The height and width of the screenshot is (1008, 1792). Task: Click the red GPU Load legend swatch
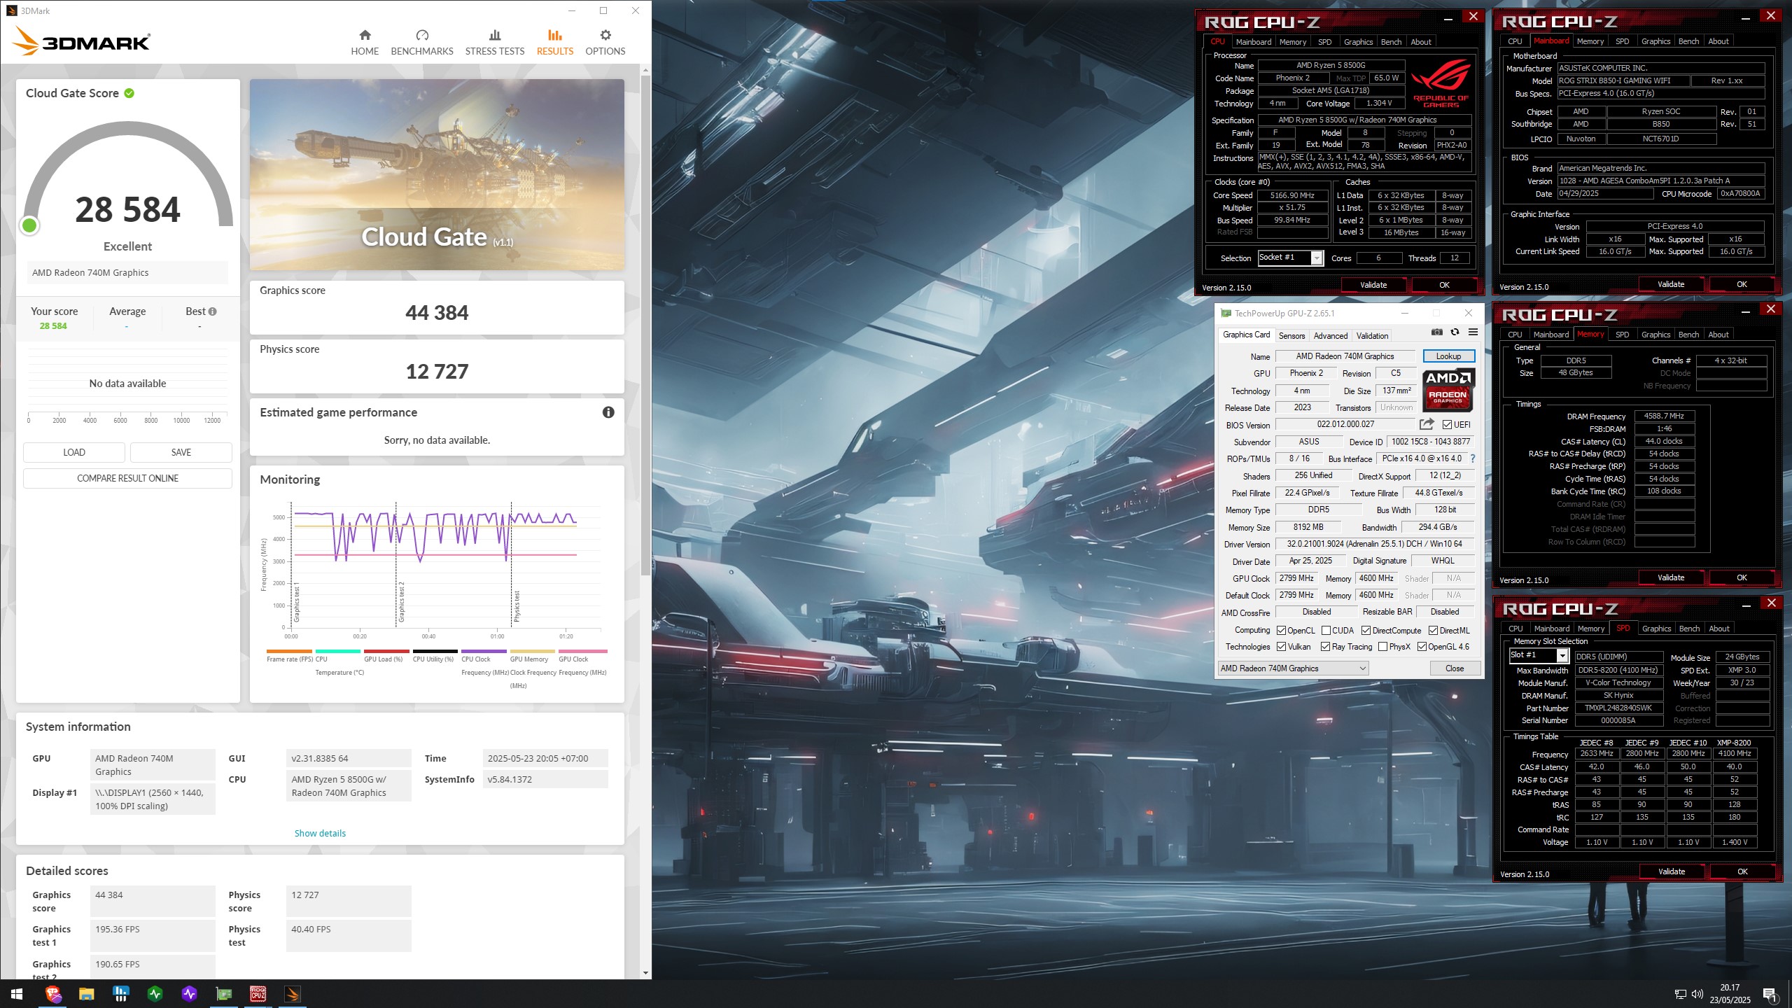tap(386, 651)
